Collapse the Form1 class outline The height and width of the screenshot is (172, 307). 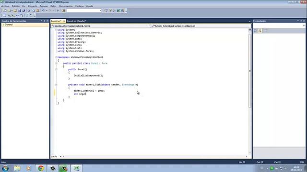pyautogui.click(x=56, y=64)
